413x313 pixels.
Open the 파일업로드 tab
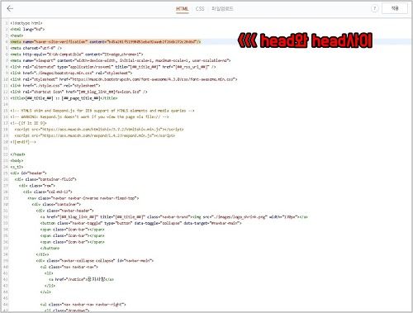pos(222,9)
